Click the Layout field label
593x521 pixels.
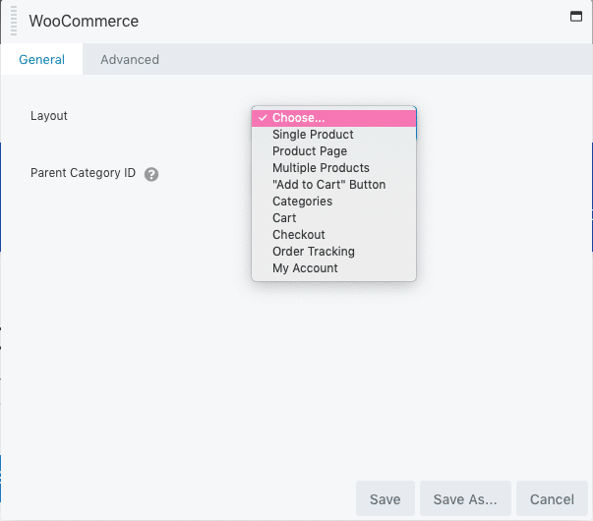49,116
